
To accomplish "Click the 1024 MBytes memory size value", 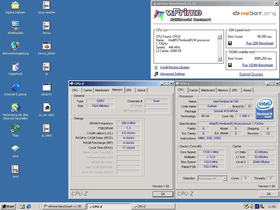I will coord(100,106).
